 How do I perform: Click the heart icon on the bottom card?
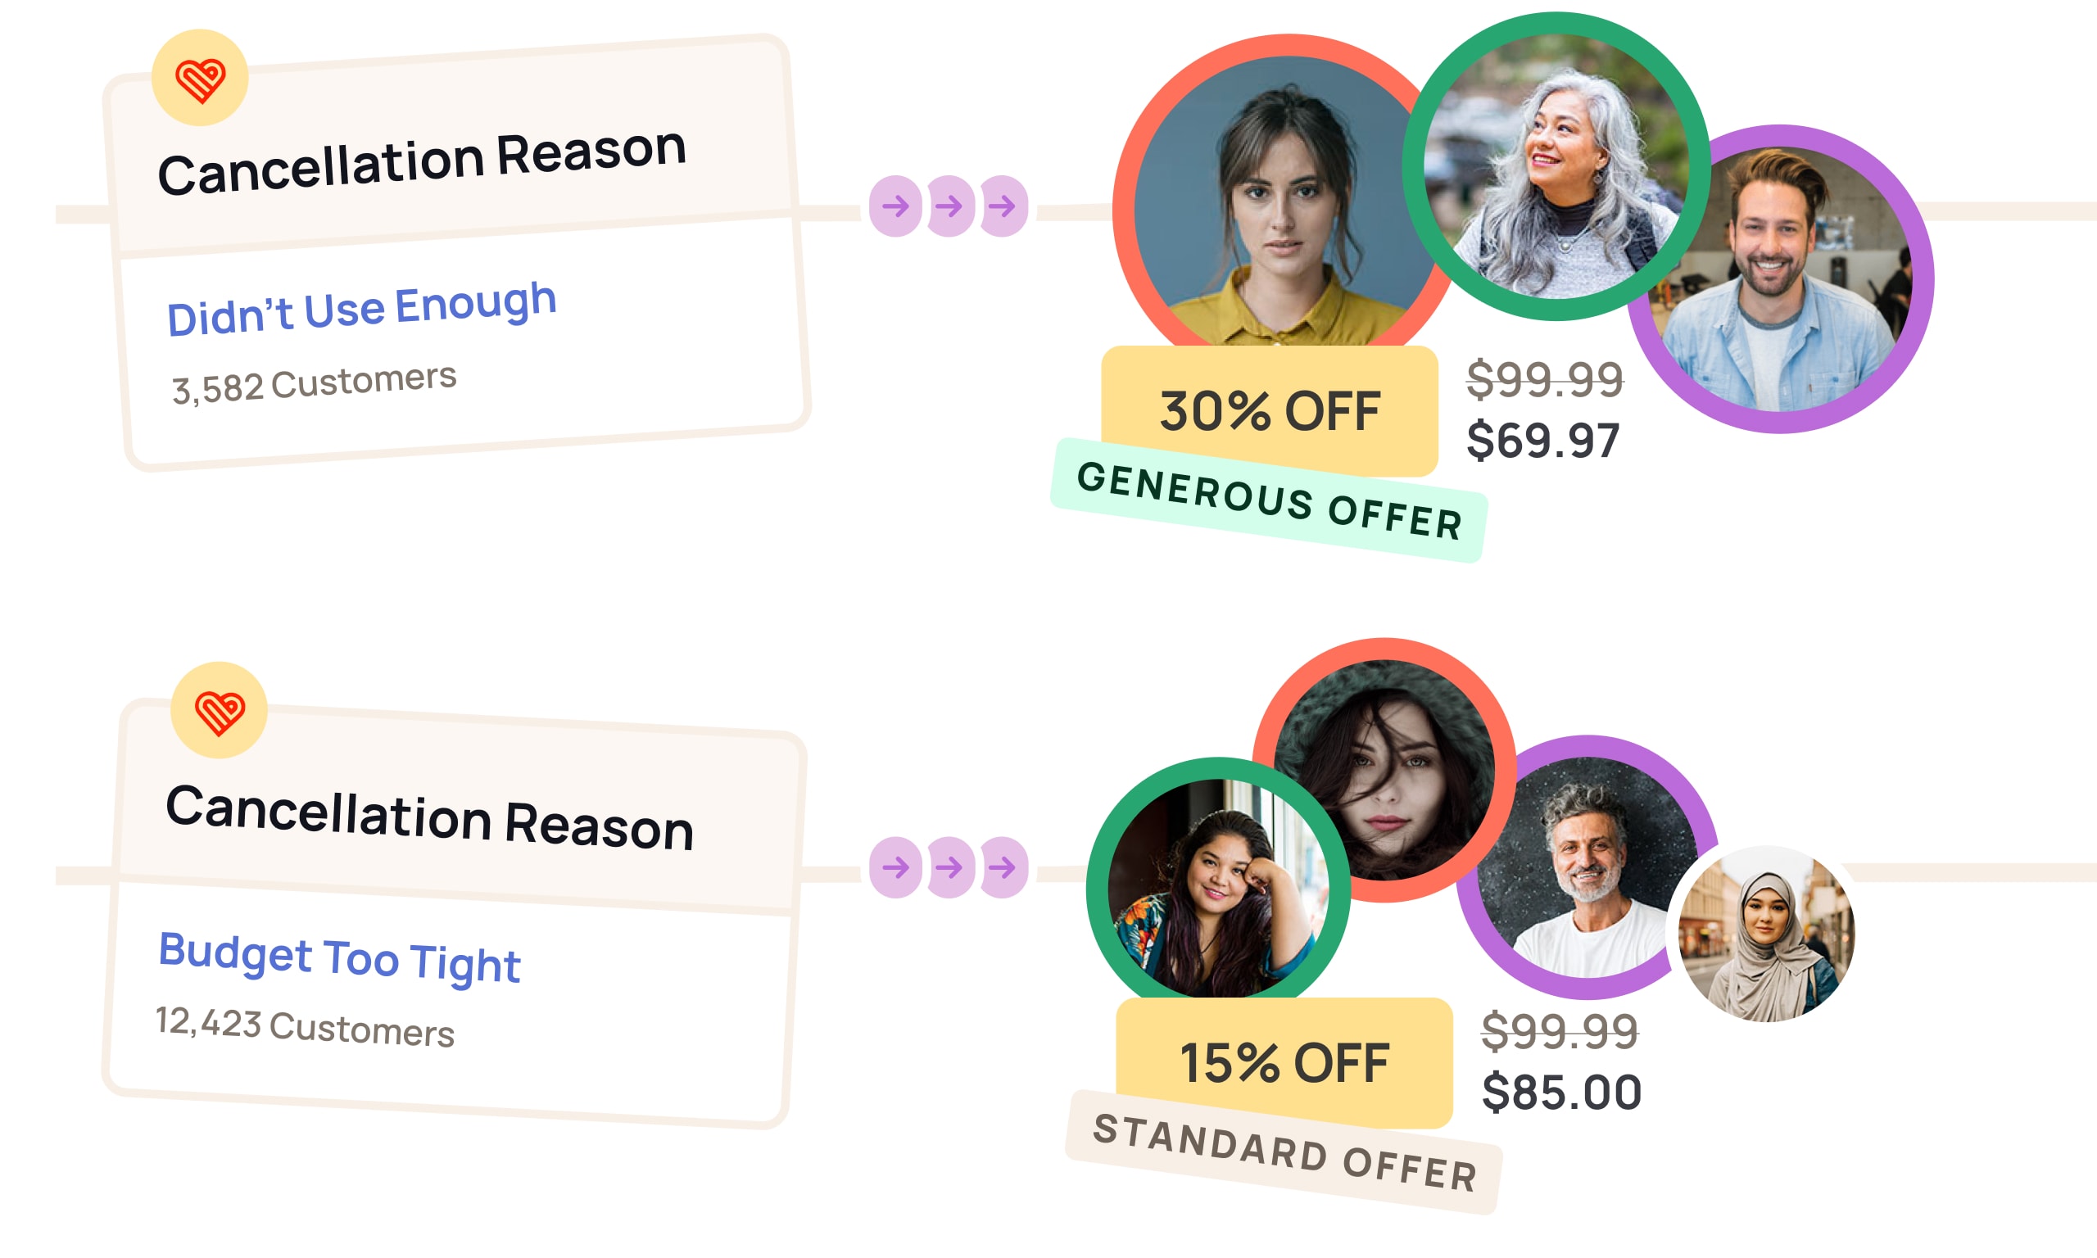[x=220, y=710]
